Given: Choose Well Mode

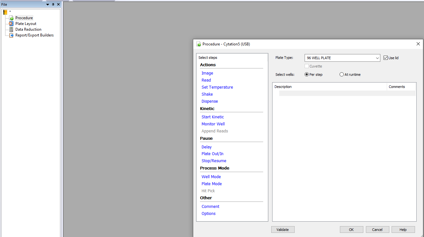Looking at the screenshot, I should [211, 177].
